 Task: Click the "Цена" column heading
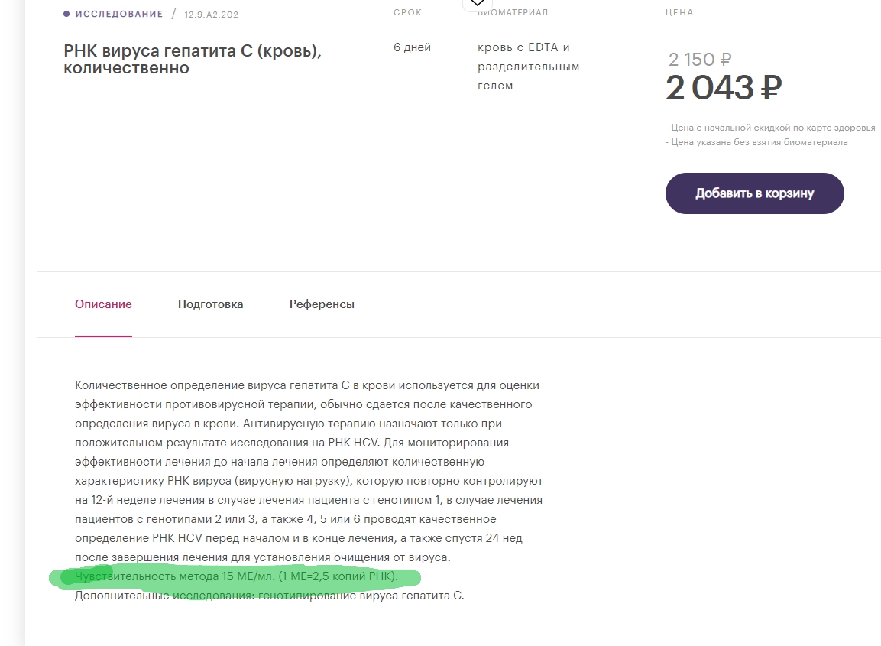(679, 12)
